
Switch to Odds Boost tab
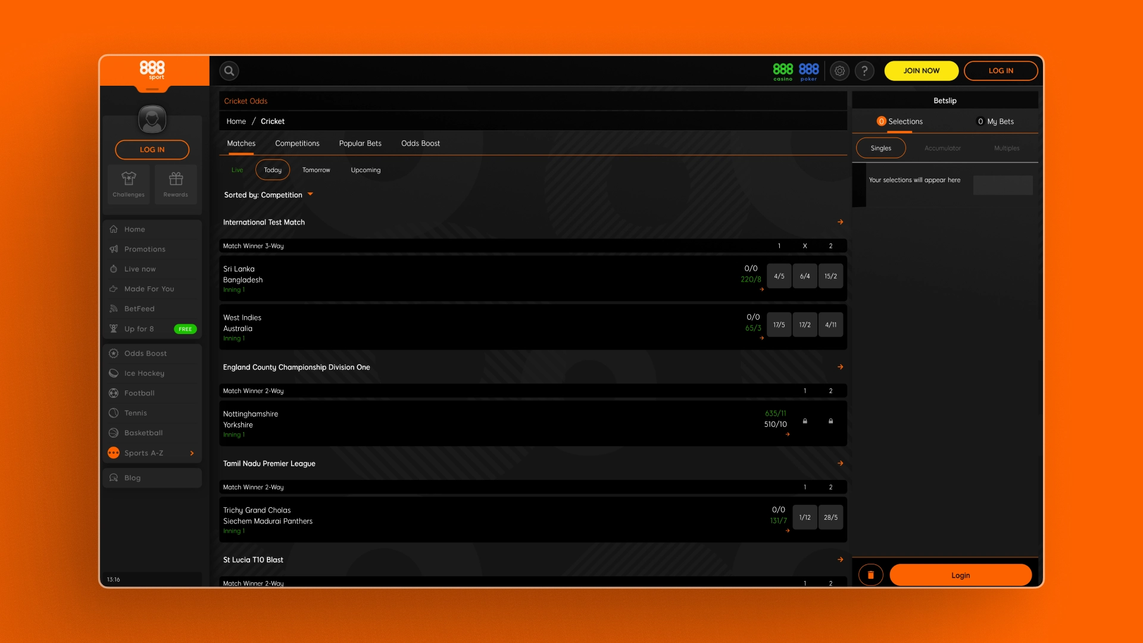(420, 143)
